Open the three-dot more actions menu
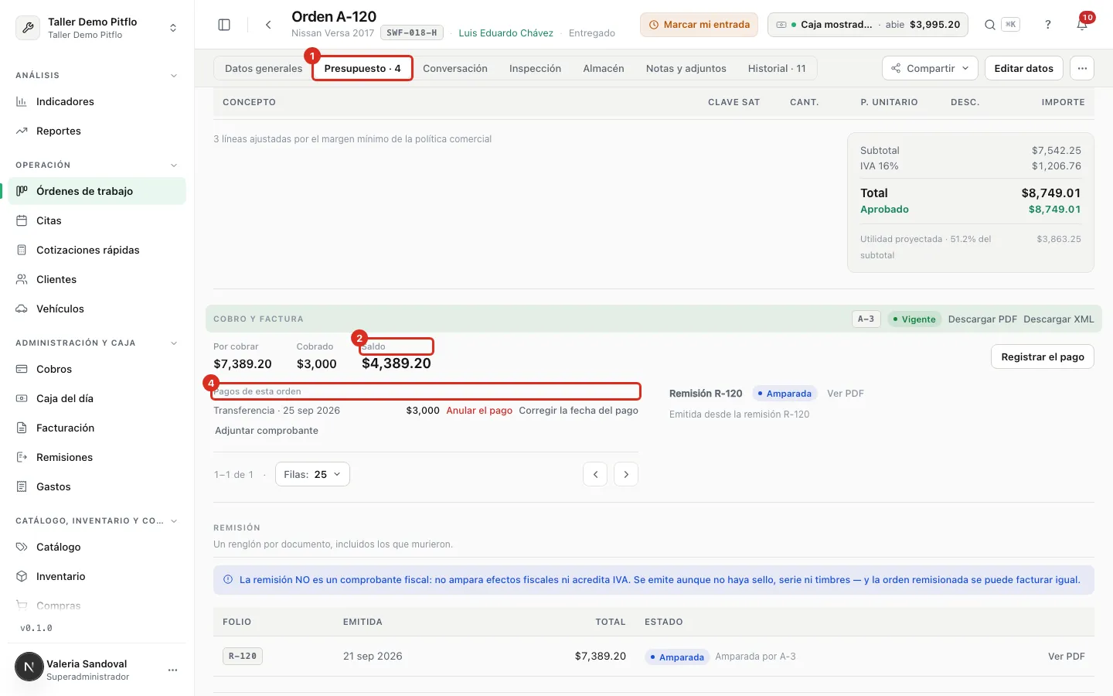 (1082, 68)
